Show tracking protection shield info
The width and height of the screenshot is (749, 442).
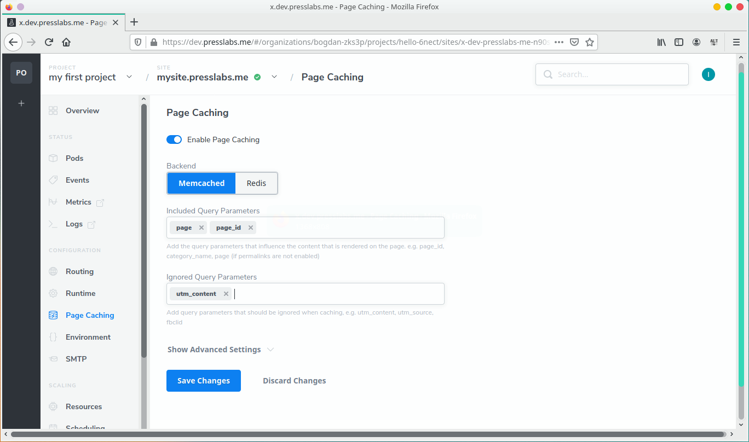(138, 42)
